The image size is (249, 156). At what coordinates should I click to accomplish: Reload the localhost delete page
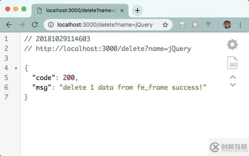35,25
